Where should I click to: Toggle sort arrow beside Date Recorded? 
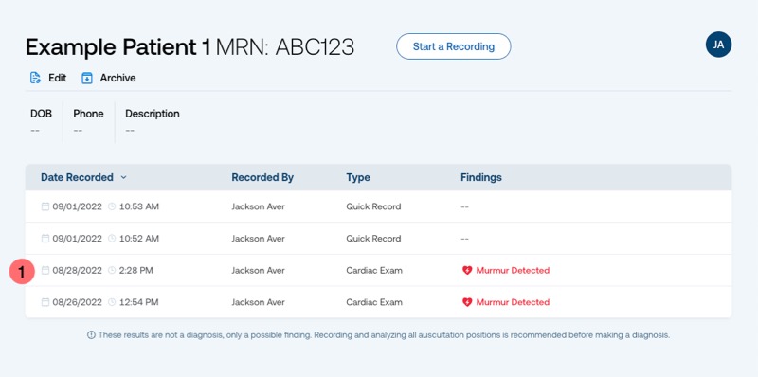coord(123,177)
